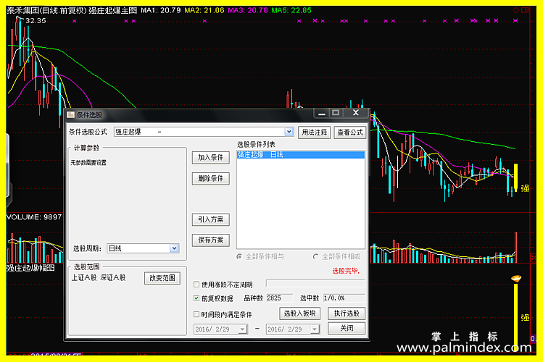Select 全部条件相或 radio button

(315, 256)
